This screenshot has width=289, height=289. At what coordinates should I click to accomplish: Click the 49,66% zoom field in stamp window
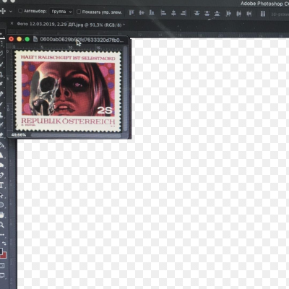pos(19,135)
